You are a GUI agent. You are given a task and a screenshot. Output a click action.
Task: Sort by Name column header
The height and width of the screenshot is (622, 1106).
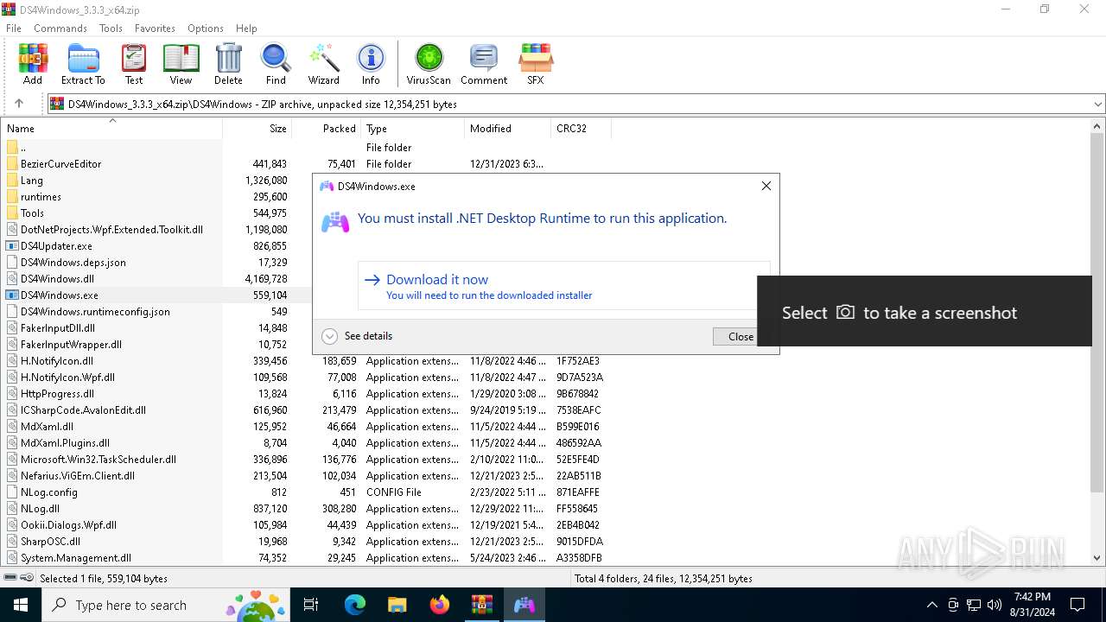(111, 128)
